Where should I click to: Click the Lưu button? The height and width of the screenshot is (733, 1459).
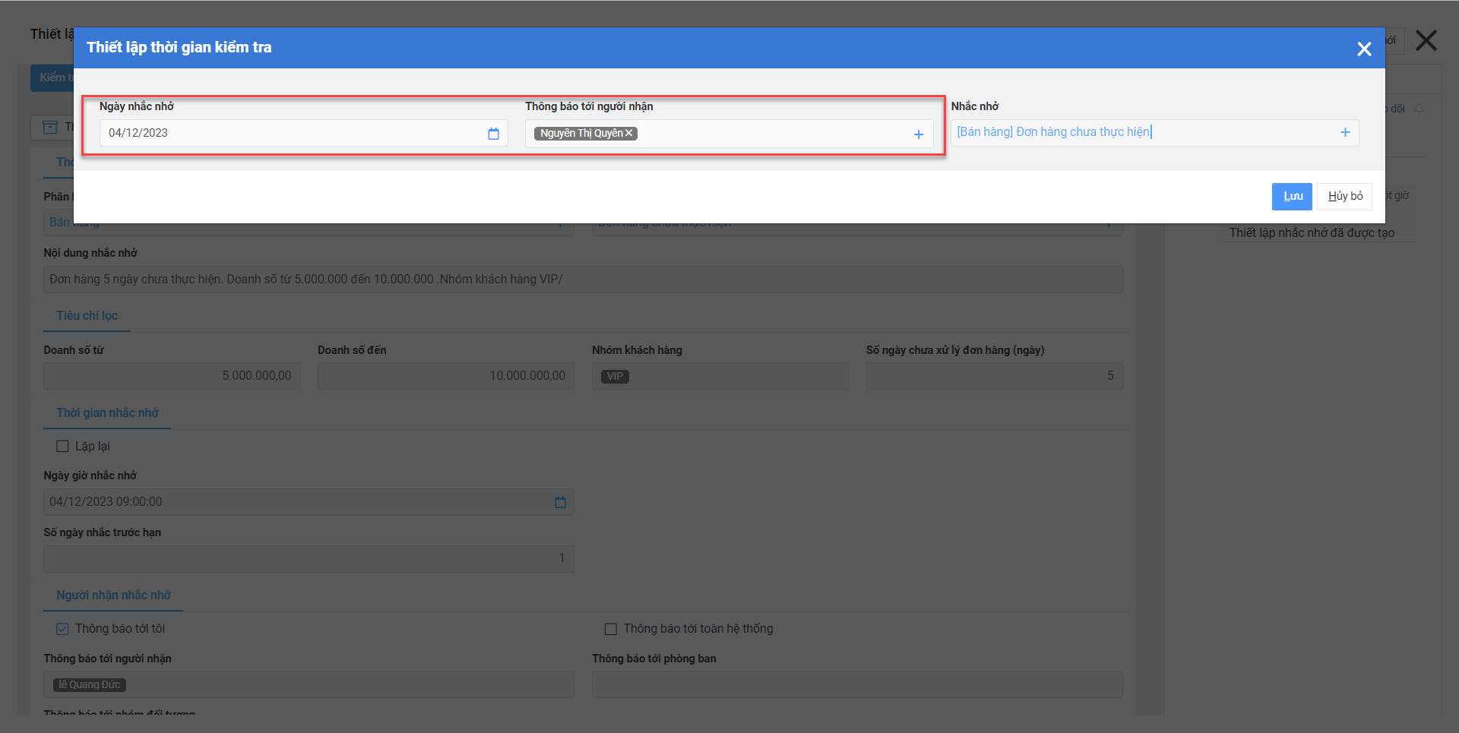[1292, 196]
